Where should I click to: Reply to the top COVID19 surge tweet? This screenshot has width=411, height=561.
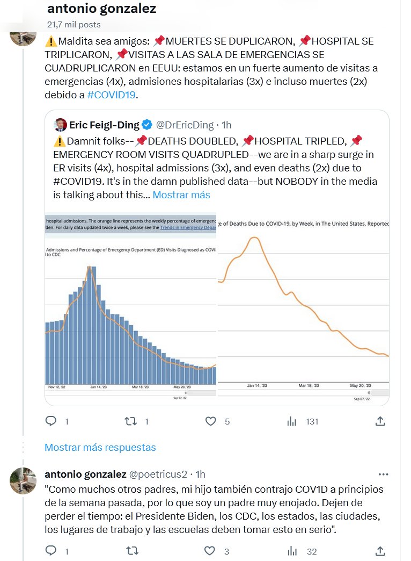(51, 421)
